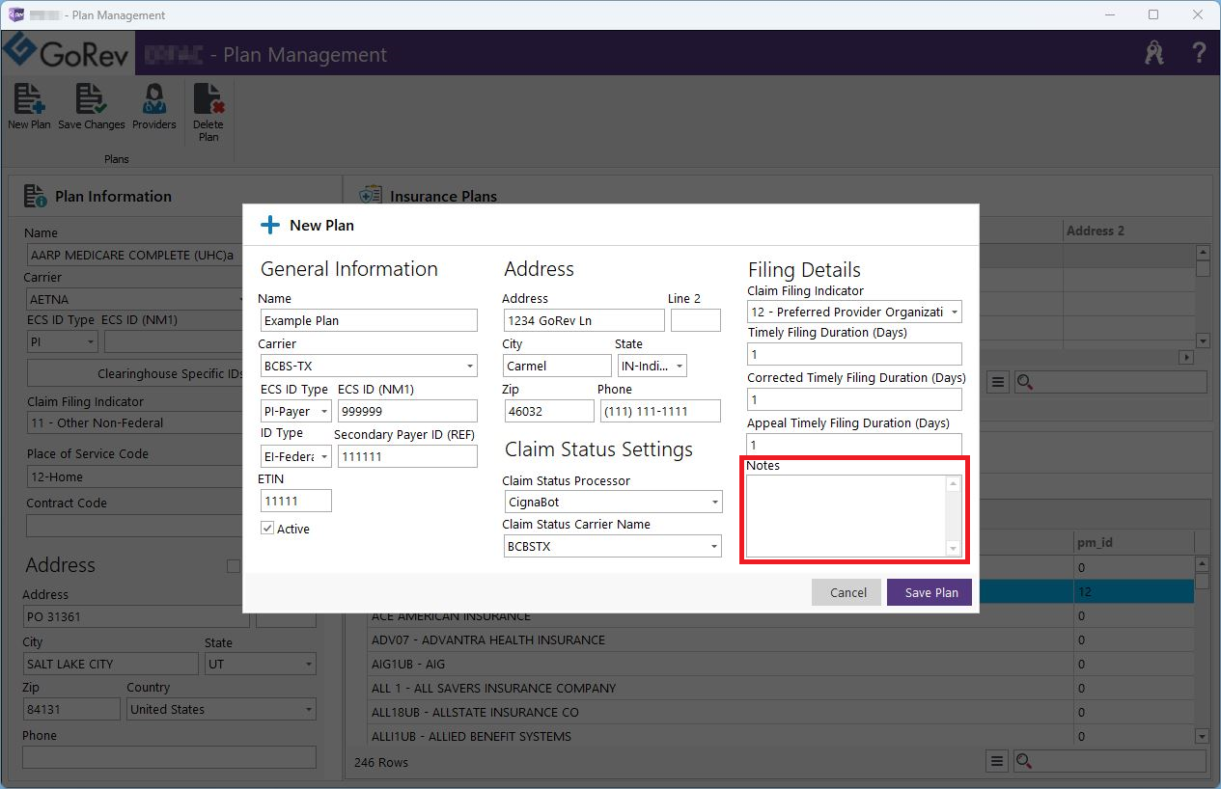Select row ACE AMERICAN INSURANCE
Image resolution: width=1221 pixels, height=789 pixels.
point(721,615)
